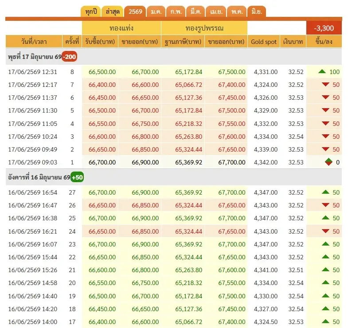Open the มิ.ย. month tab
The width and height of the screenshot is (348, 328).
click(x=257, y=12)
